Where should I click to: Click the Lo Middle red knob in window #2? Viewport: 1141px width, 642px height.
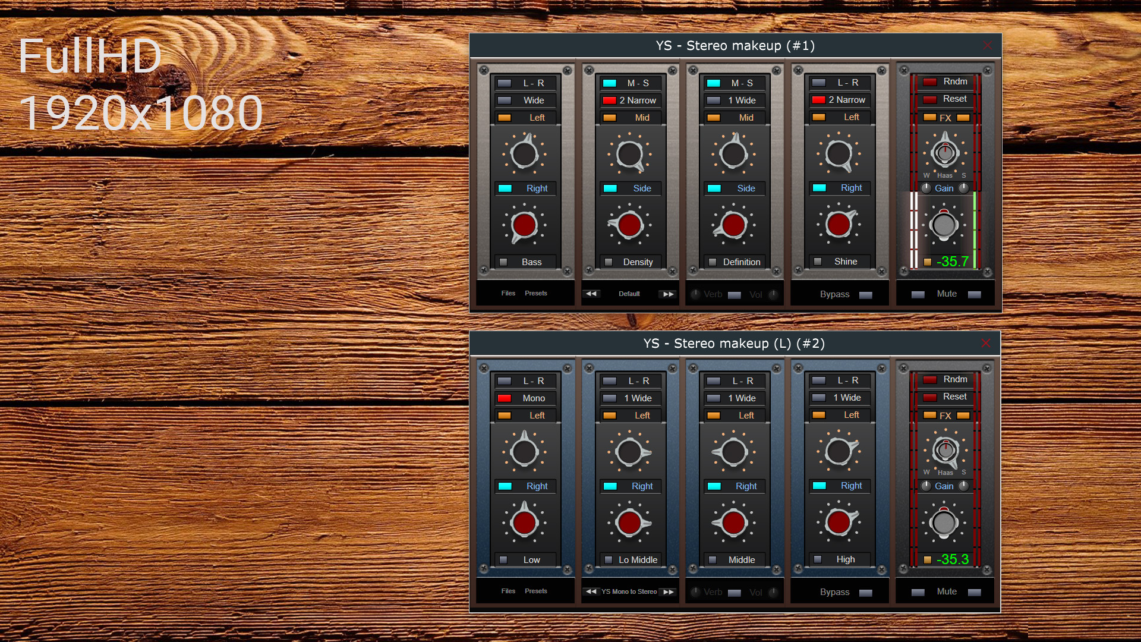(x=629, y=523)
